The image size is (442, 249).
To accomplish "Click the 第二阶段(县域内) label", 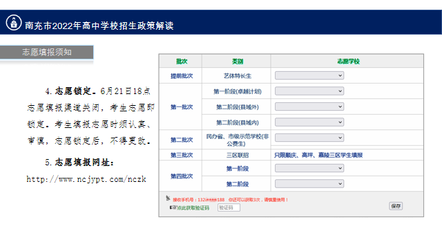I will tap(238, 122).
